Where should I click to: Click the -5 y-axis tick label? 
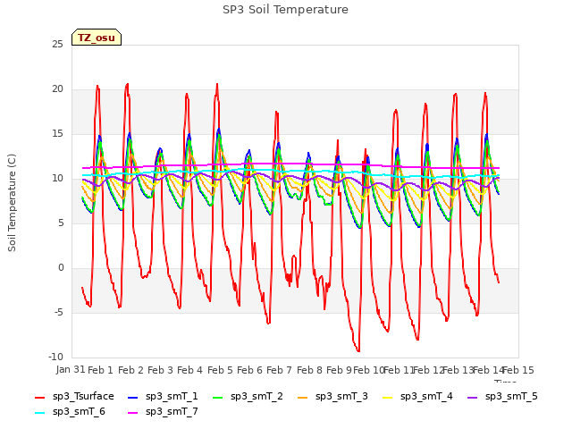59,312
